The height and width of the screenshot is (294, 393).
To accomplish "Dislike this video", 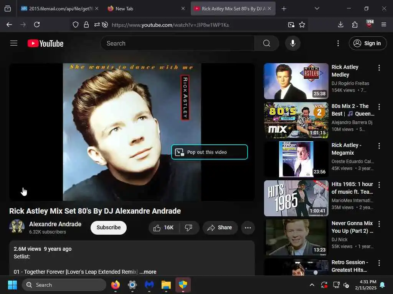I will (189, 227).
